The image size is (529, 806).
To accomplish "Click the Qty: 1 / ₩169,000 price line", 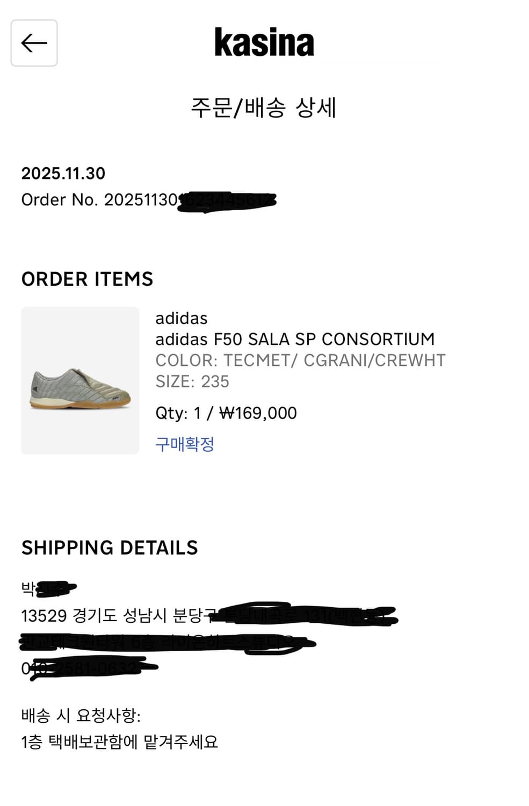I will point(226,413).
